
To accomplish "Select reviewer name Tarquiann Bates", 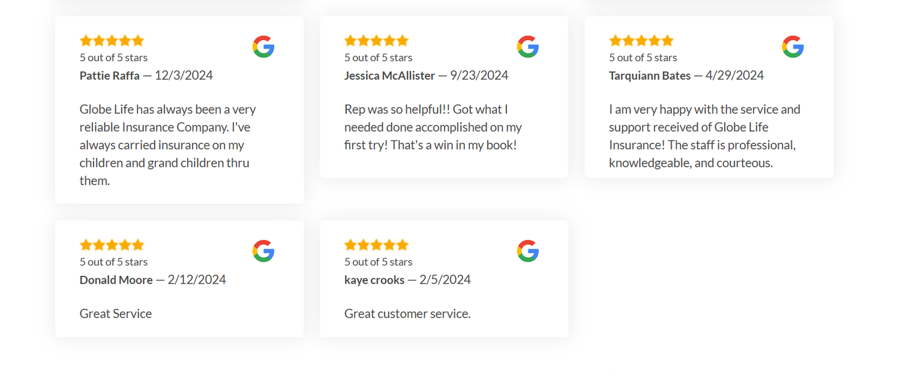I will (650, 76).
